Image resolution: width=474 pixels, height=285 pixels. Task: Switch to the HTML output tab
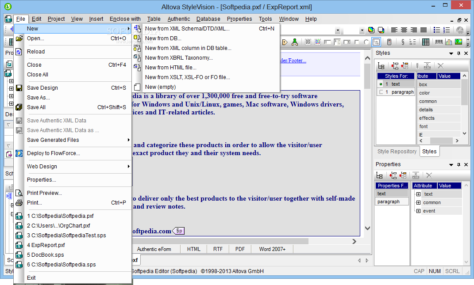193,249
